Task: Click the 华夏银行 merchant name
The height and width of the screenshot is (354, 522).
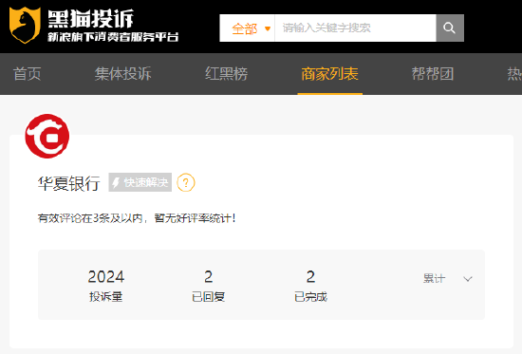Action: (69, 183)
